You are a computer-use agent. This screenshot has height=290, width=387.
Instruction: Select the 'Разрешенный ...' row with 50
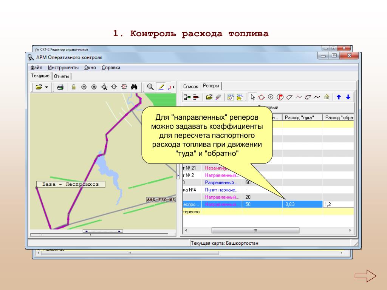(268, 182)
